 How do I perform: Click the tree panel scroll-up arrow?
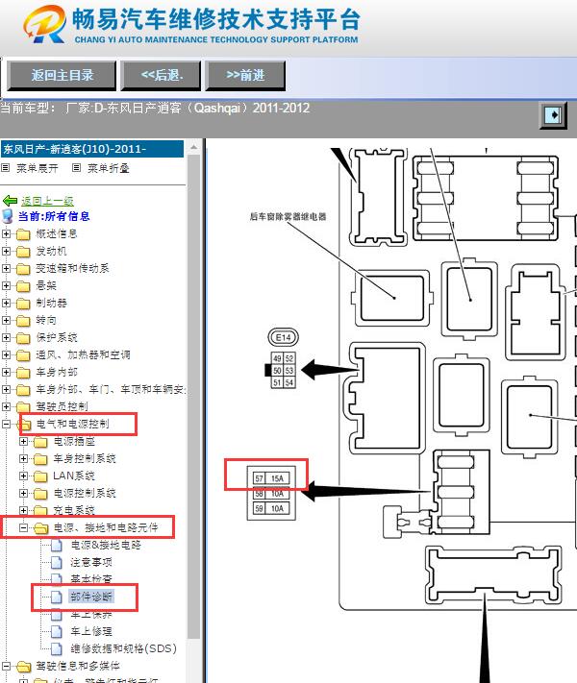(194, 148)
